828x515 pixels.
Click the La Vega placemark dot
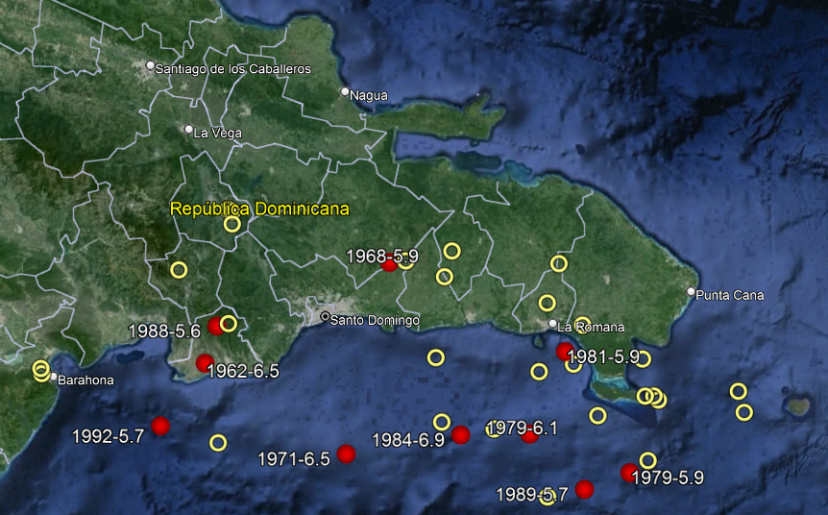188,130
